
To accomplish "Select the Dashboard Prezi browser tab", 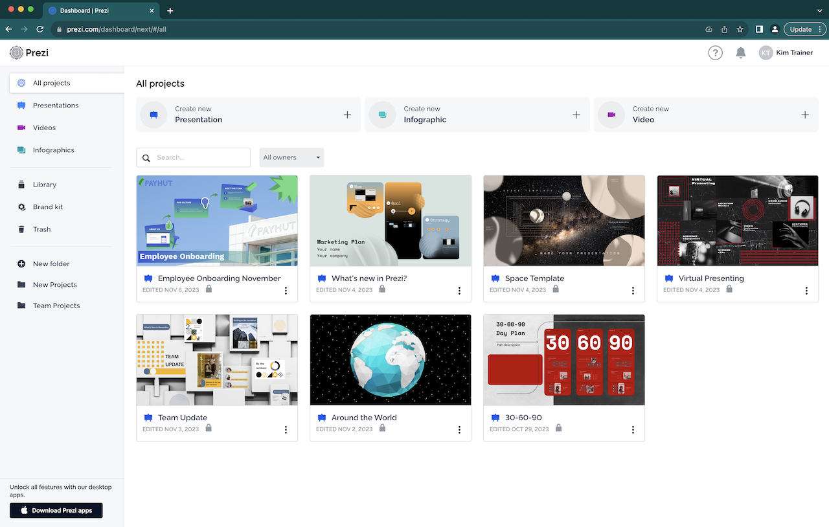I will [x=97, y=10].
